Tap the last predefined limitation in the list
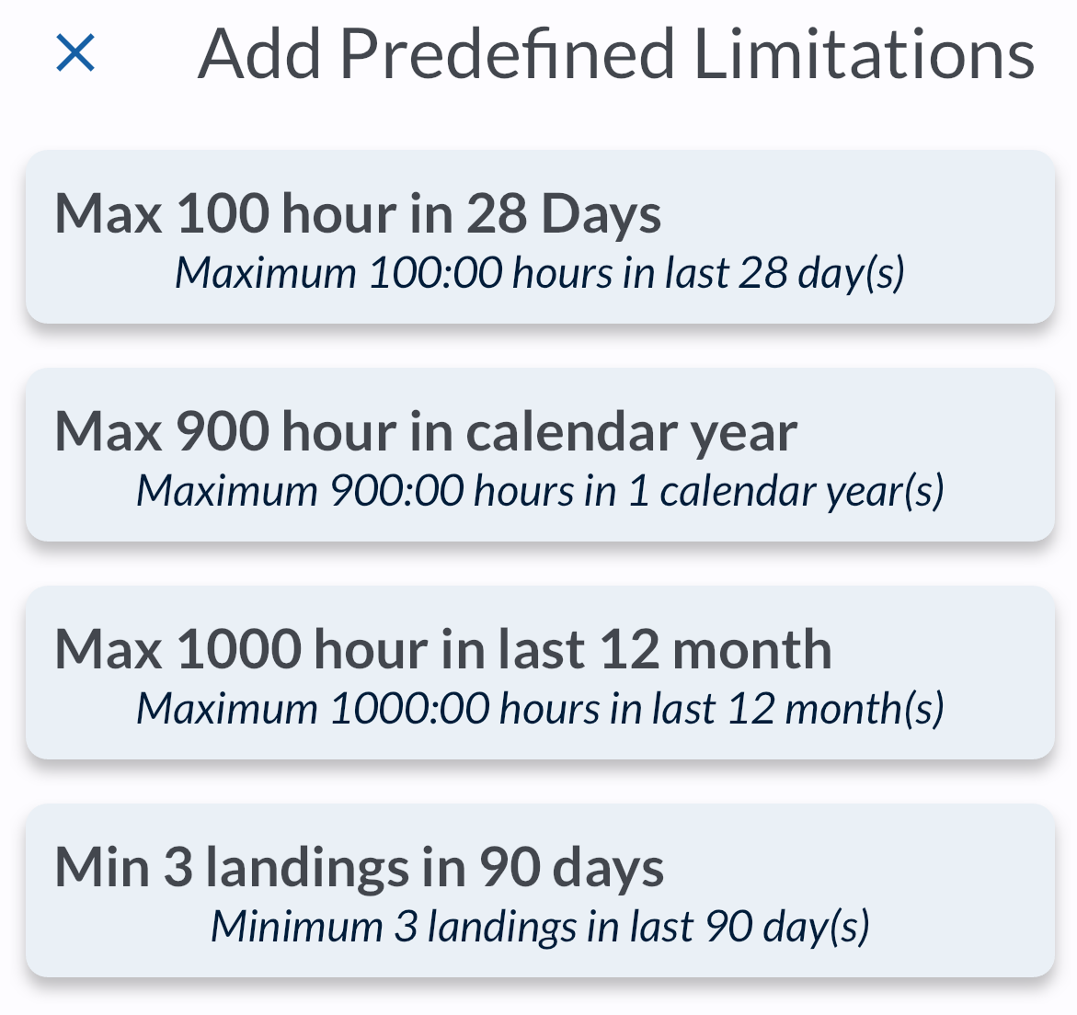 click(x=540, y=891)
